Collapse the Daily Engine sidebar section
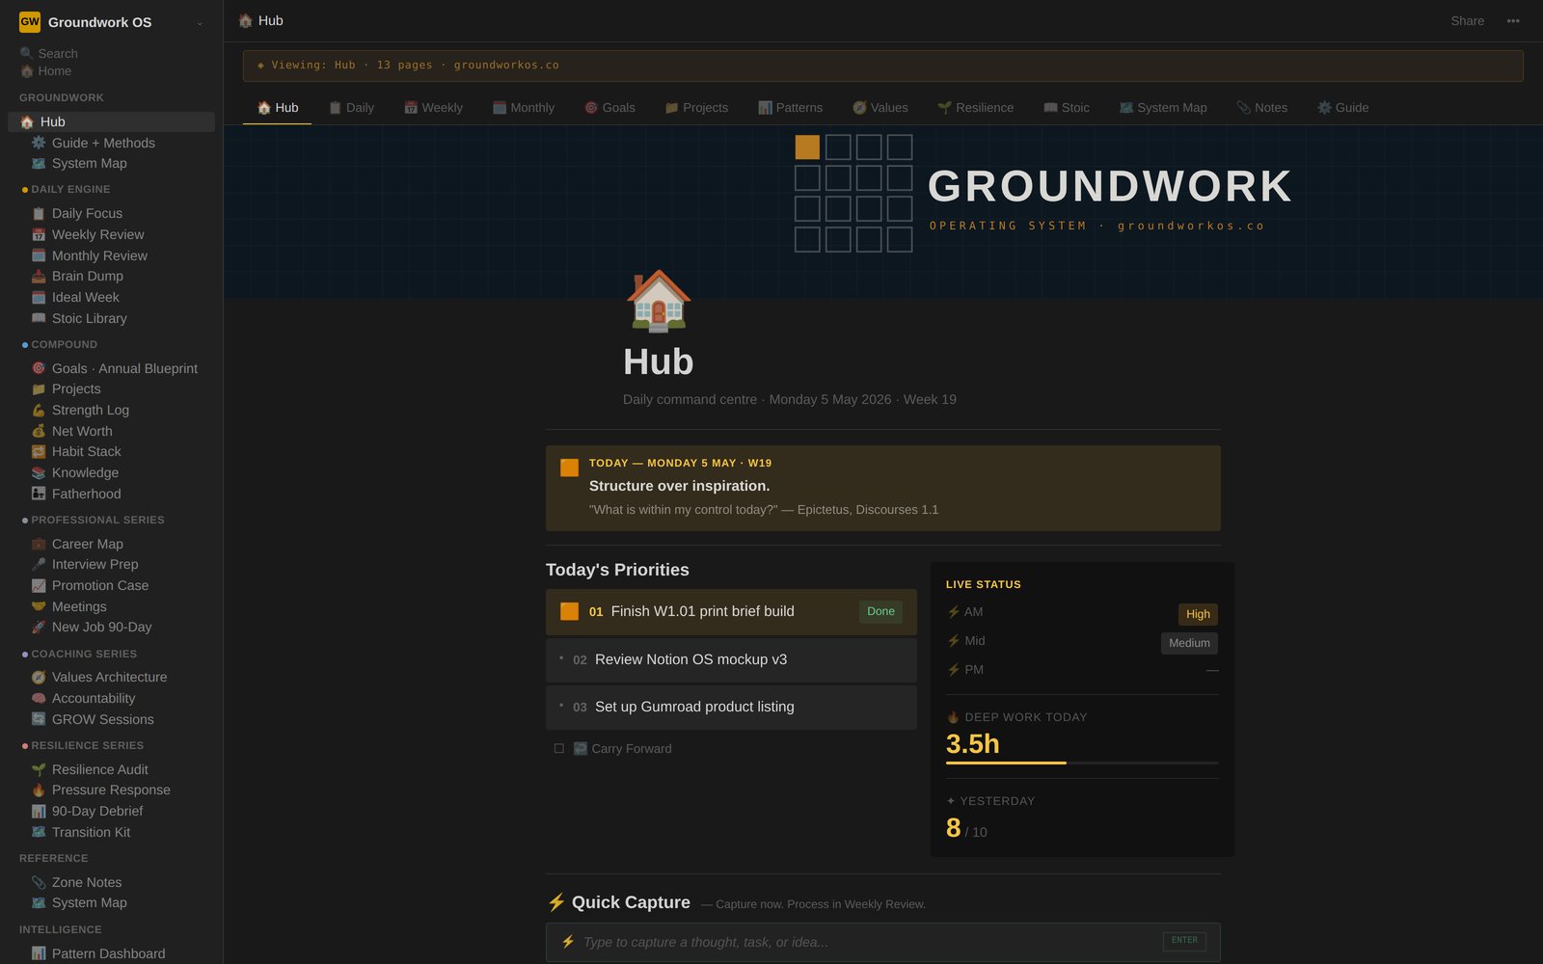The width and height of the screenshot is (1543, 964). coord(66,189)
